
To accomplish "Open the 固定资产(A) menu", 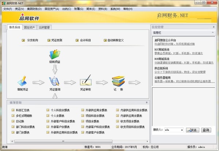I will (x=52, y=9).
